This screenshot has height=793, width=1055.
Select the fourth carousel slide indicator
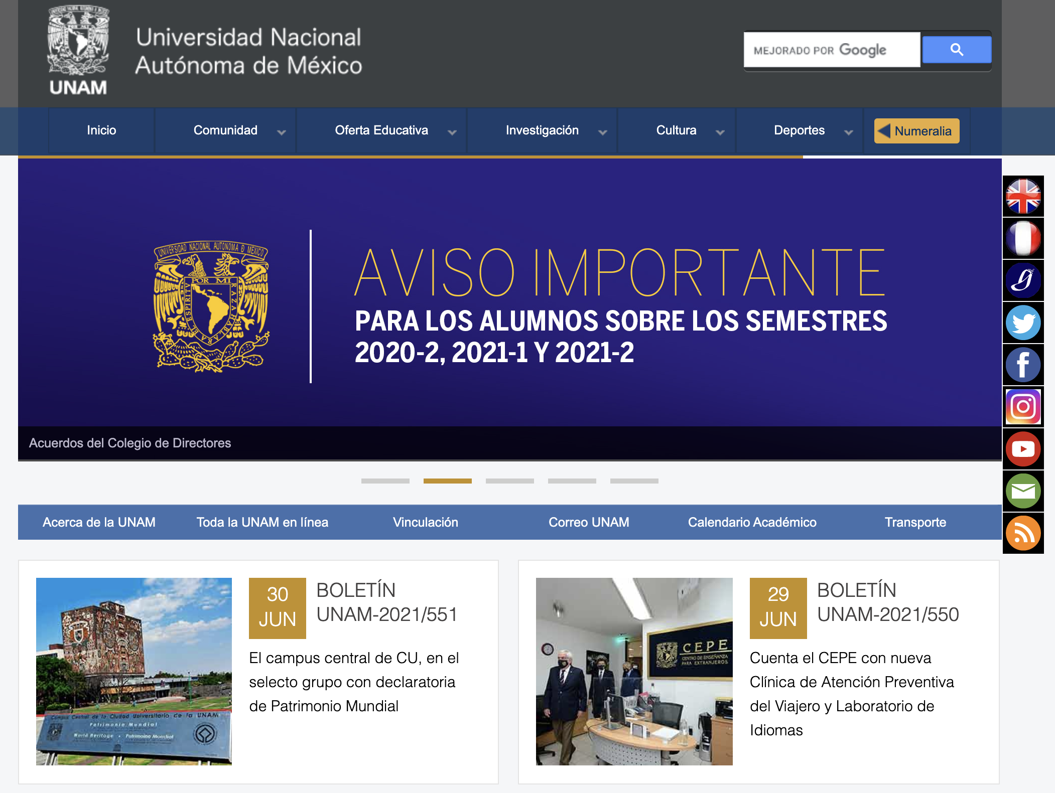(572, 481)
